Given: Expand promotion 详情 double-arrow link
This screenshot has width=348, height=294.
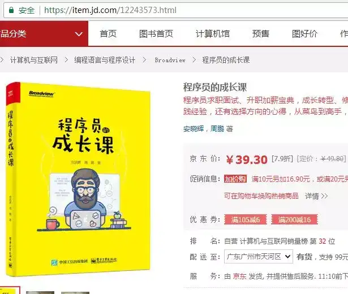Looking at the screenshot, I should click(316, 196).
